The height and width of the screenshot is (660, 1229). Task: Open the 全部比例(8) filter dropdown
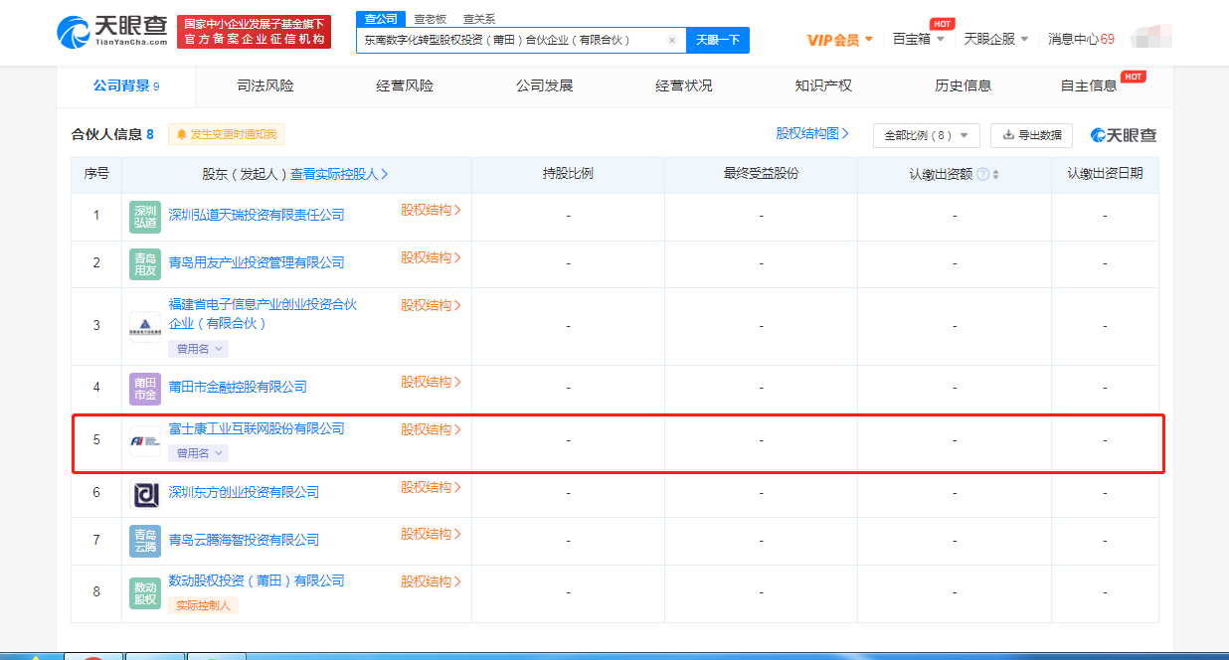click(x=927, y=135)
